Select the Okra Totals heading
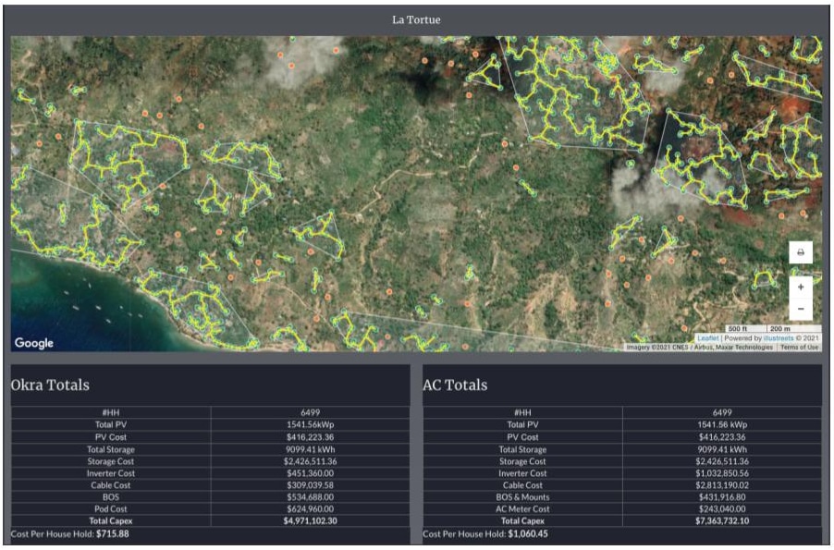Screen dimensions: 834x550 pos(50,385)
